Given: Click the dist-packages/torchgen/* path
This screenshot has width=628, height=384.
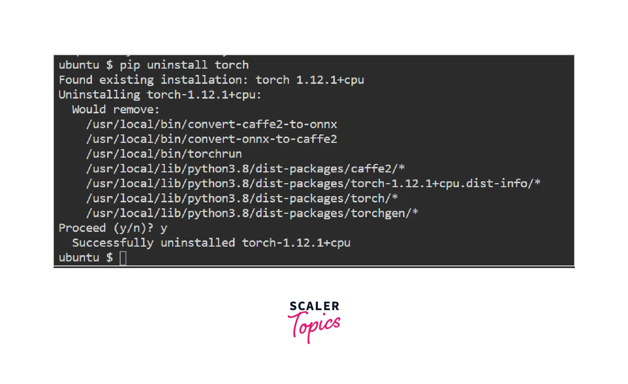Looking at the screenshot, I should [x=252, y=213].
